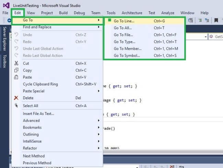Screen dimensions: 223x168
Task: Select Previous Method in Edit menu
Action: 57,163
